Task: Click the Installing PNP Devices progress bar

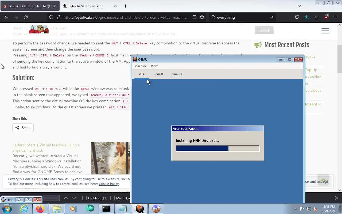Action: (217, 148)
